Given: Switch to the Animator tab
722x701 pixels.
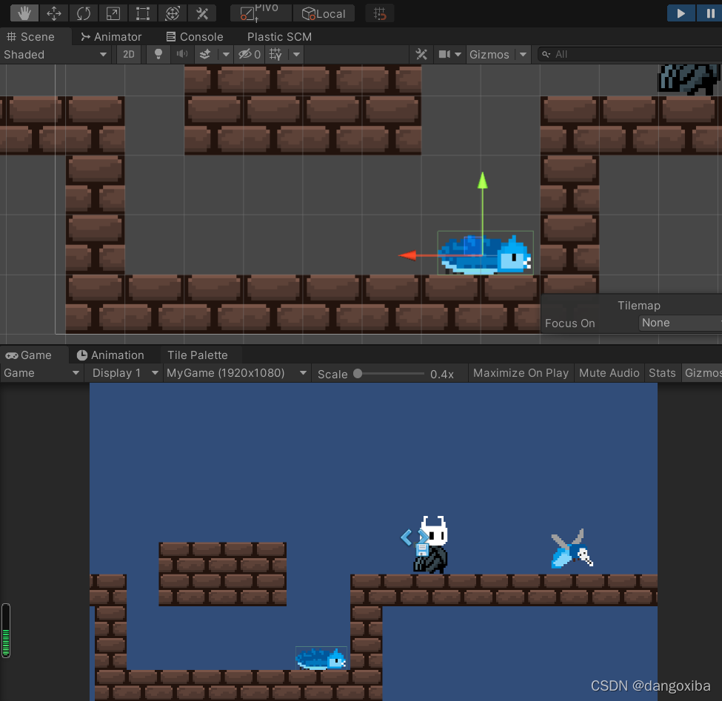Looking at the screenshot, I should pyautogui.click(x=111, y=37).
